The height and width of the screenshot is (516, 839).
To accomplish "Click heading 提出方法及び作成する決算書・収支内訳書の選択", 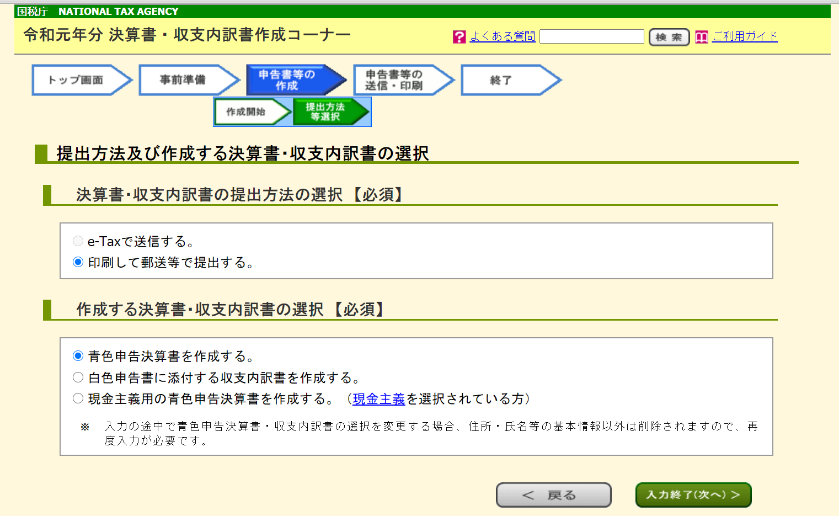I will click(x=242, y=153).
